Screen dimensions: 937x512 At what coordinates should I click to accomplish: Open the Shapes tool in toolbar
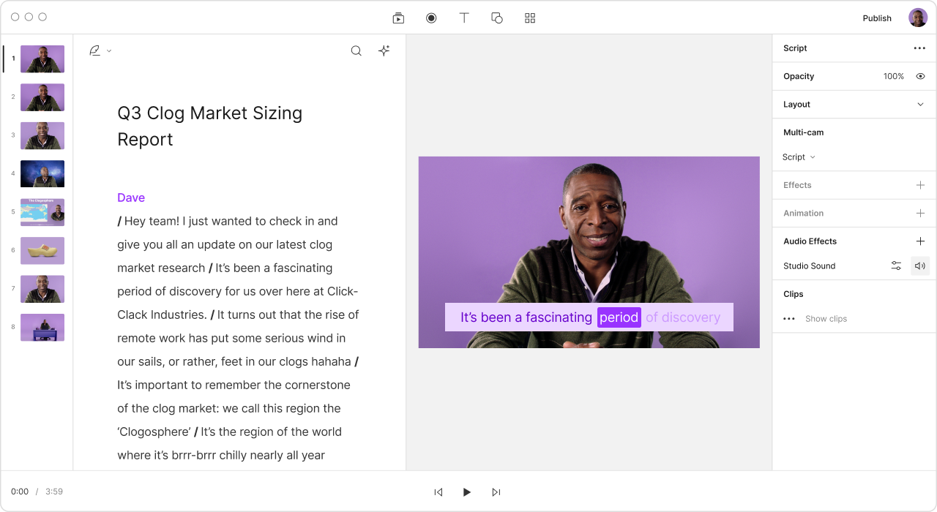(x=497, y=18)
